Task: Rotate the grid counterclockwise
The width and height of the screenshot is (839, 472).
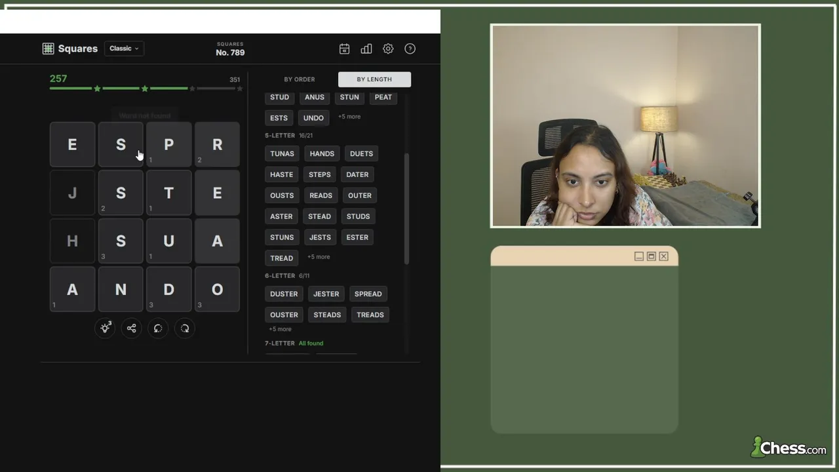Action: click(x=158, y=328)
